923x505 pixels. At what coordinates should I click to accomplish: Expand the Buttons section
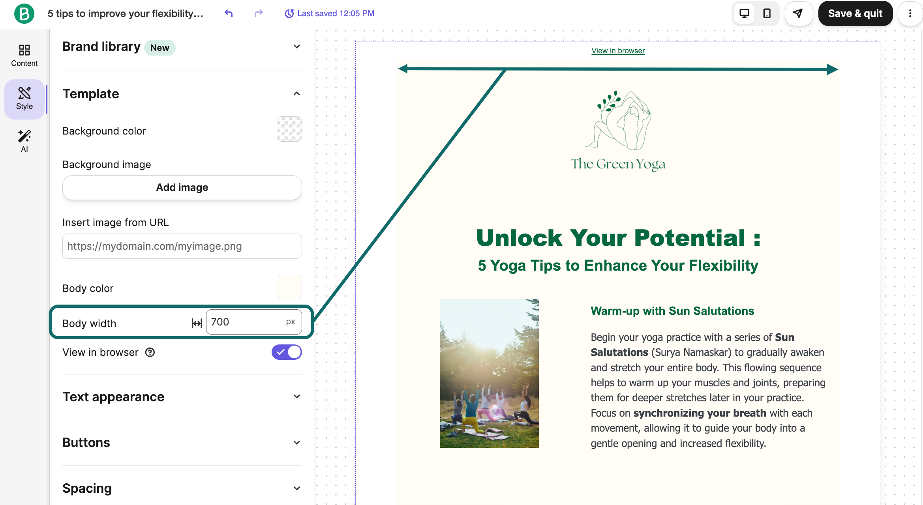(x=297, y=443)
